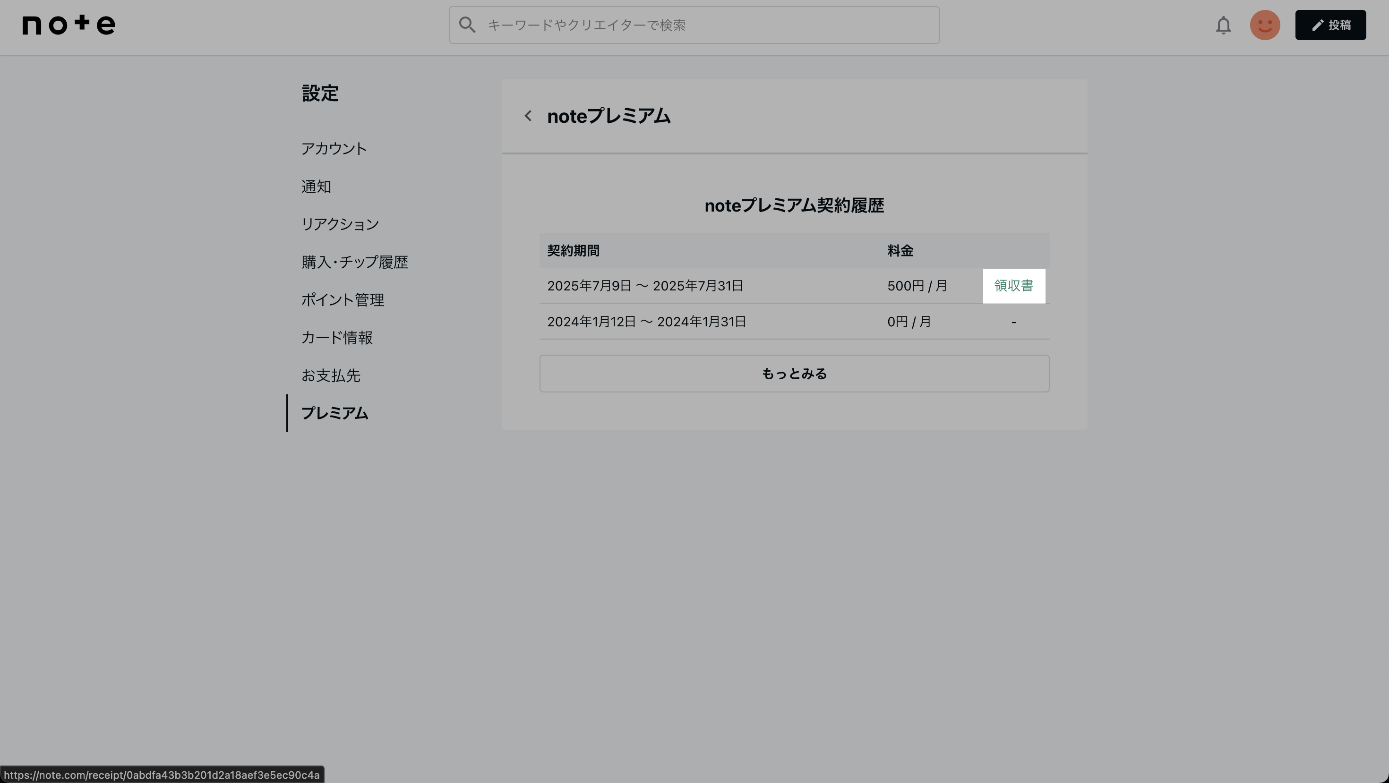Click the noteプレミアム page heading
This screenshot has width=1389, height=783.
[x=608, y=116]
